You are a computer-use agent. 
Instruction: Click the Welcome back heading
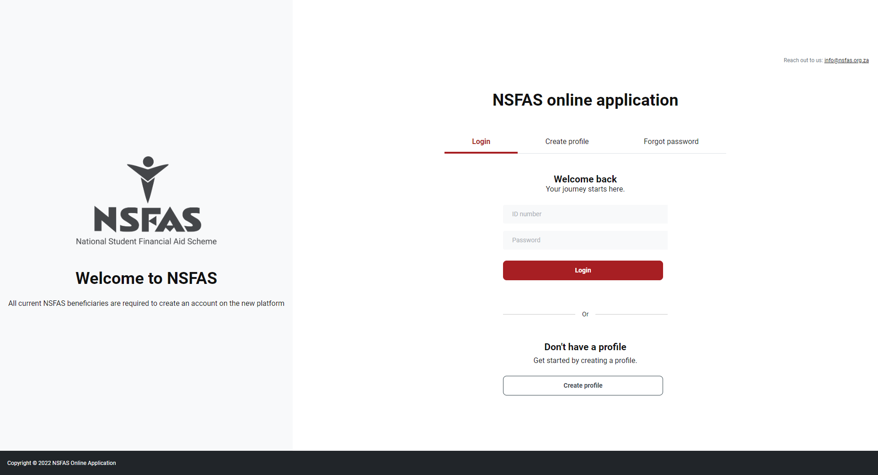point(585,179)
